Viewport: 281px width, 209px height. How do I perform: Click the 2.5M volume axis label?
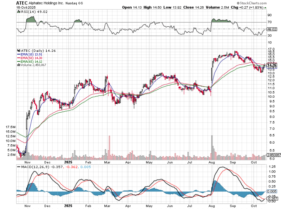(11, 155)
